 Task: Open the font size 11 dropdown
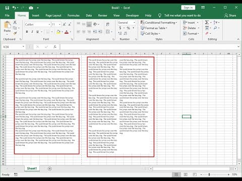(59, 25)
